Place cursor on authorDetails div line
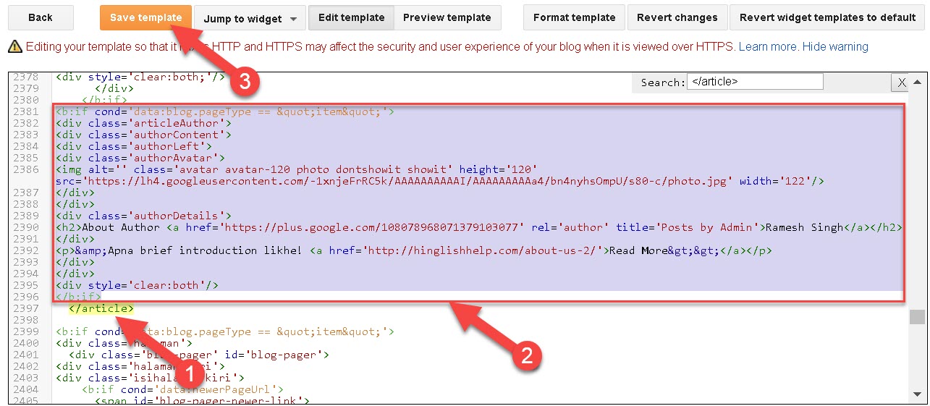The width and height of the screenshot is (930, 406). pyautogui.click(x=143, y=216)
